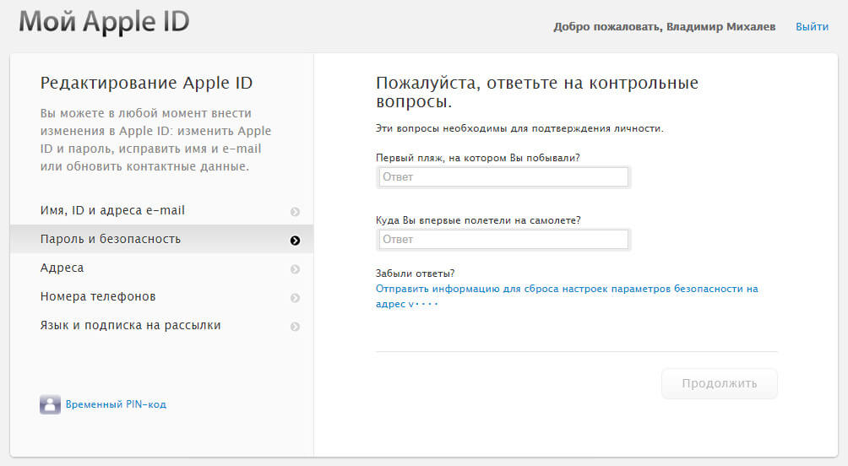Click the dark arrow icon beside Пароль и безопасность
The height and width of the screenshot is (466, 848).
tap(295, 241)
